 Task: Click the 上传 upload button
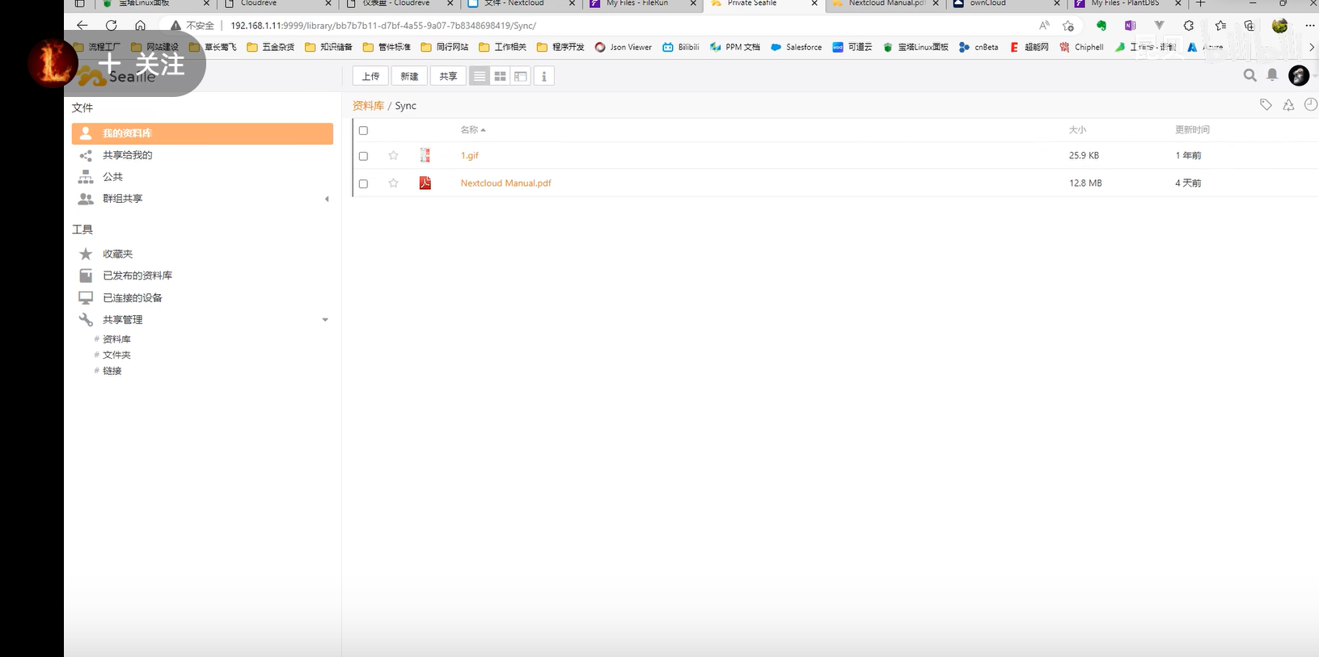pos(370,76)
